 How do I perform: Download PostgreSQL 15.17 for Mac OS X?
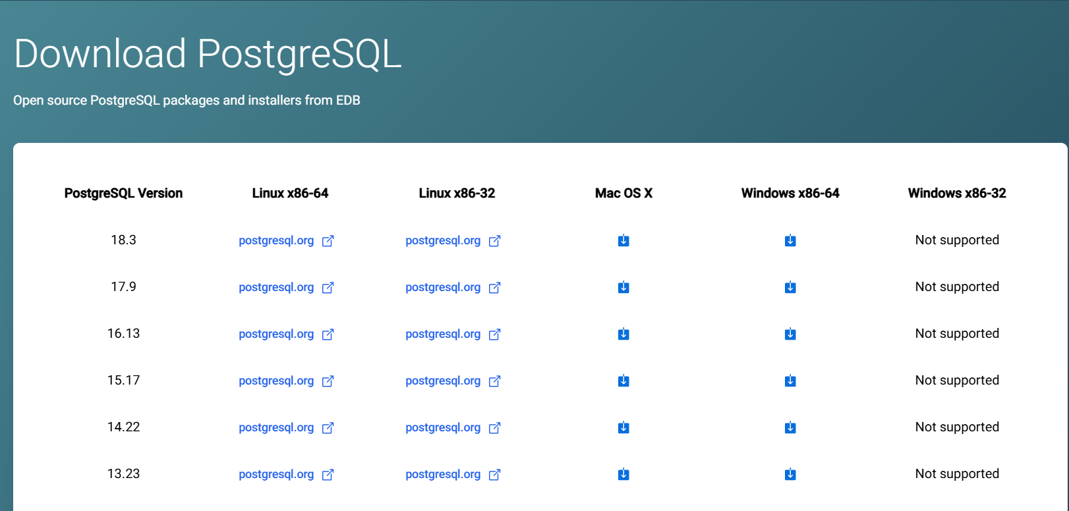click(623, 381)
